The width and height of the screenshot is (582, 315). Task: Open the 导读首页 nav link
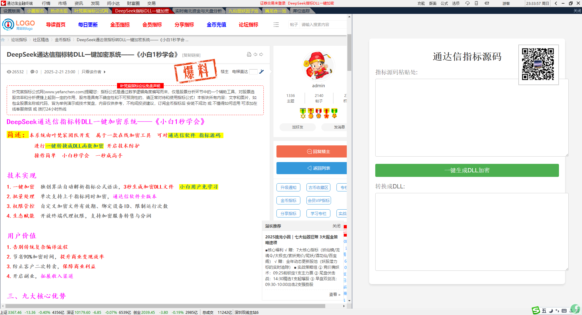pos(55,25)
